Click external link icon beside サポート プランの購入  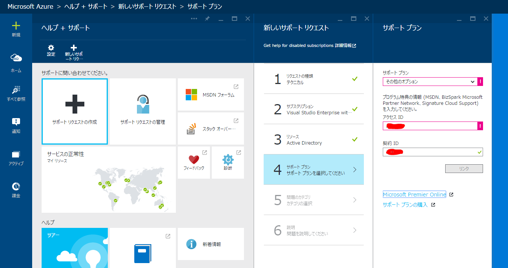[433, 205]
